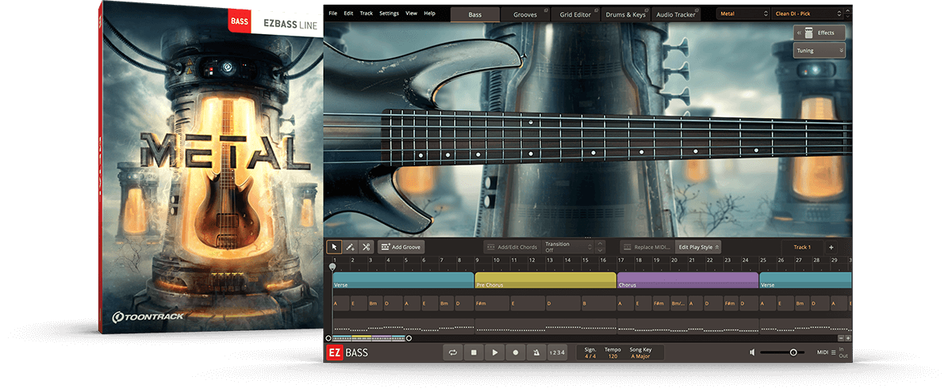Screen dimensions: 952x392
Task: Click the F#m chord under Pre Chorus
Action: [492, 303]
